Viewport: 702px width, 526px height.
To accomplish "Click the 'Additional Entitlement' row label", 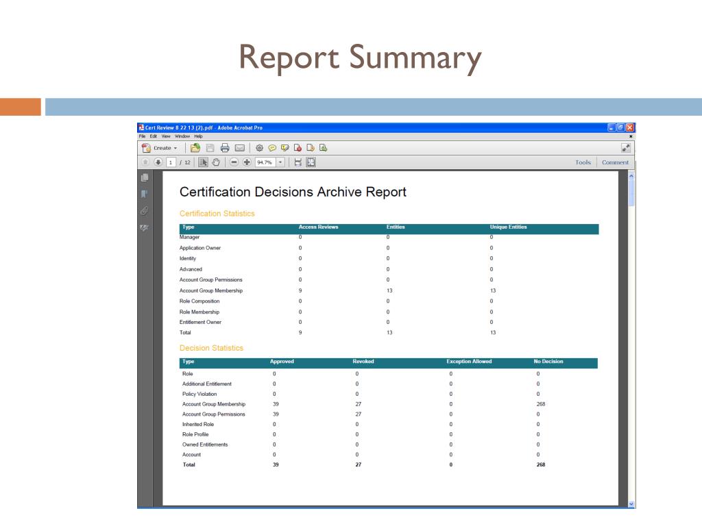I will click(x=207, y=384).
